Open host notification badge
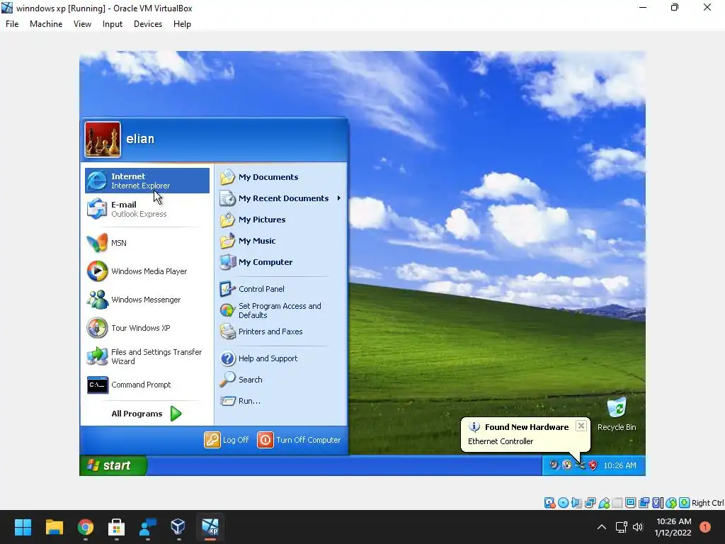 [704, 527]
